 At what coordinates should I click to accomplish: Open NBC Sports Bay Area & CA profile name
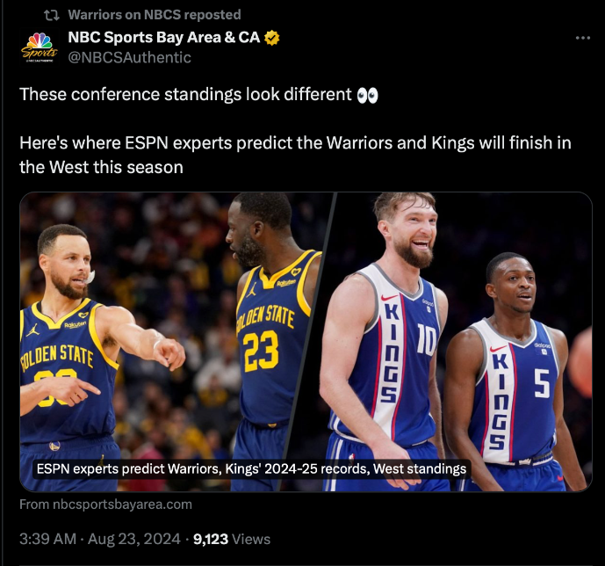164,38
